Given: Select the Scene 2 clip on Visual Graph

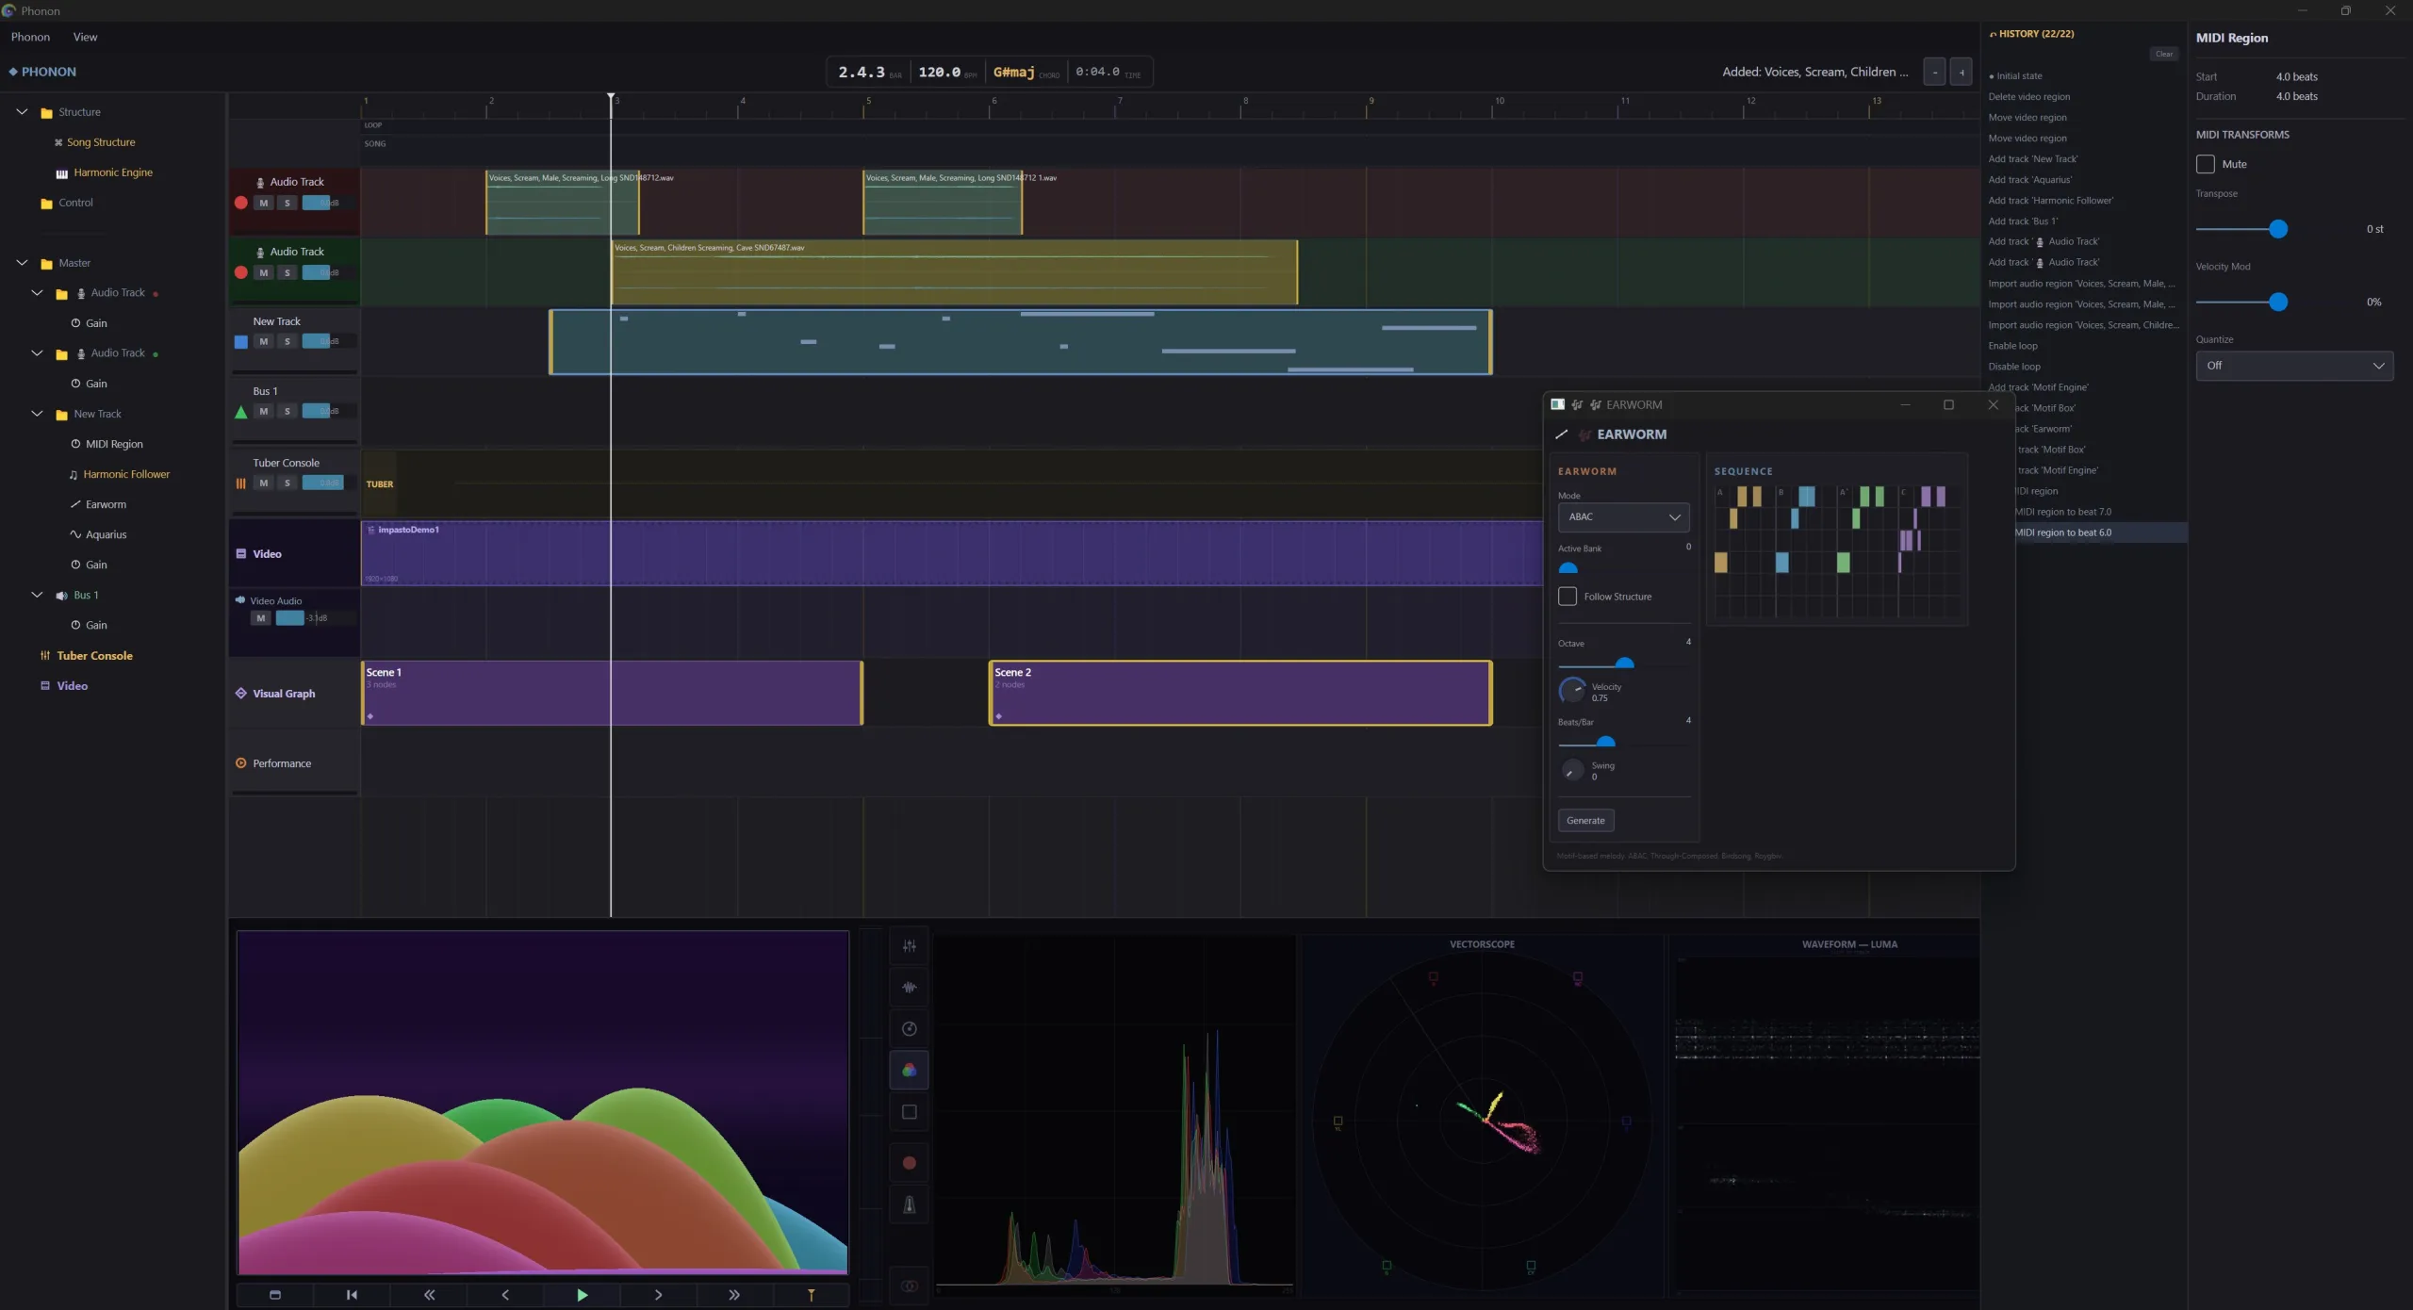Looking at the screenshot, I should coord(1240,694).
